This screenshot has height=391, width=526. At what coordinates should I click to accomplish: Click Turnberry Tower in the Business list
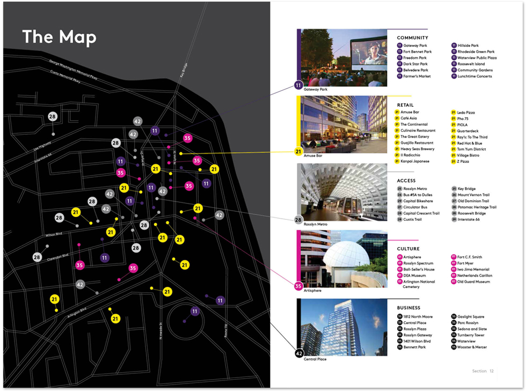click(x=471, y=335)
